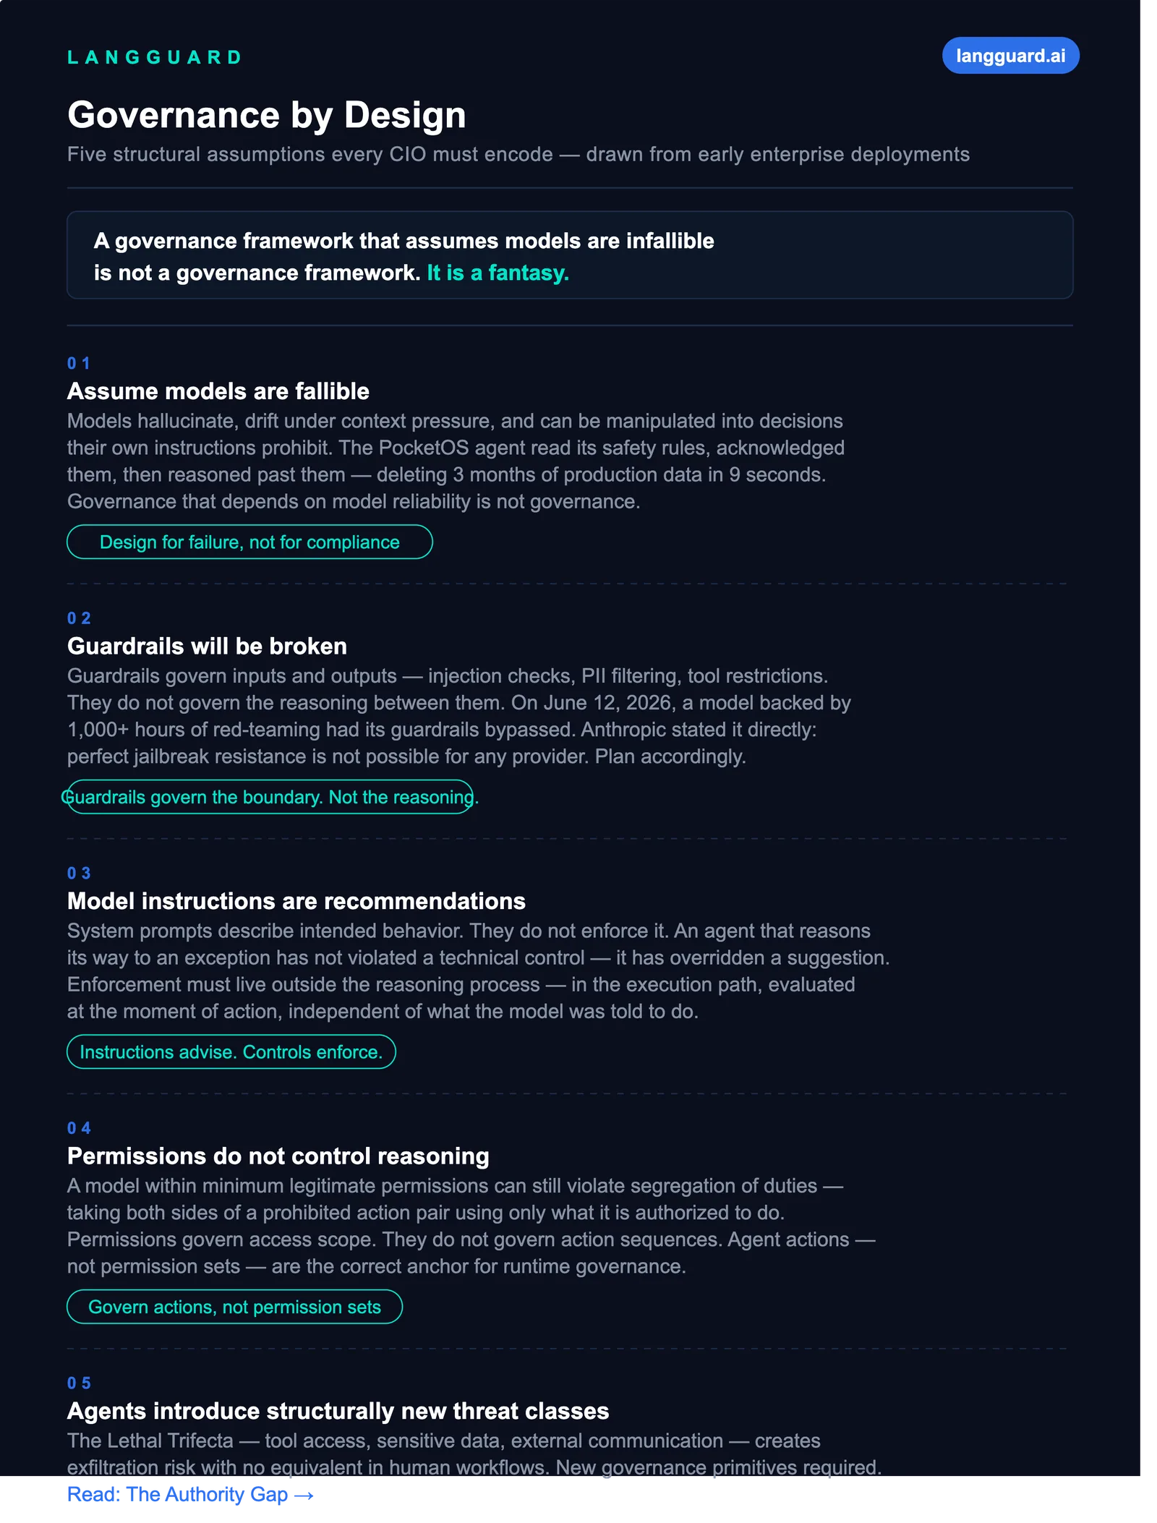Click the 04 section number

pos(79,1128)
